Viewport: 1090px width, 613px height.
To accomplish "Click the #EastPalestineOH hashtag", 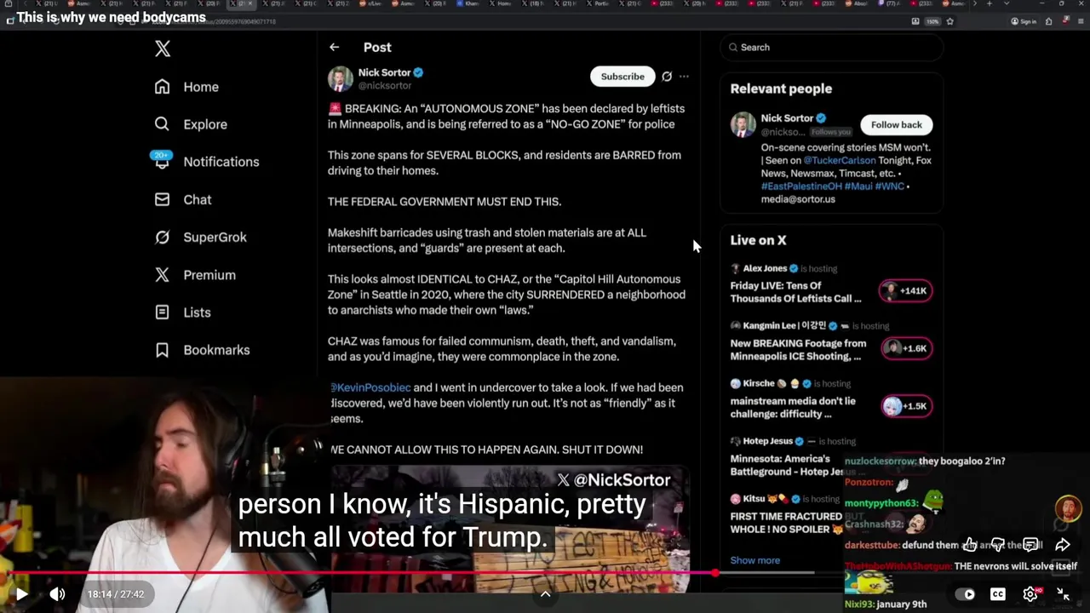I will pyautogui.click(x=801, y=186).
